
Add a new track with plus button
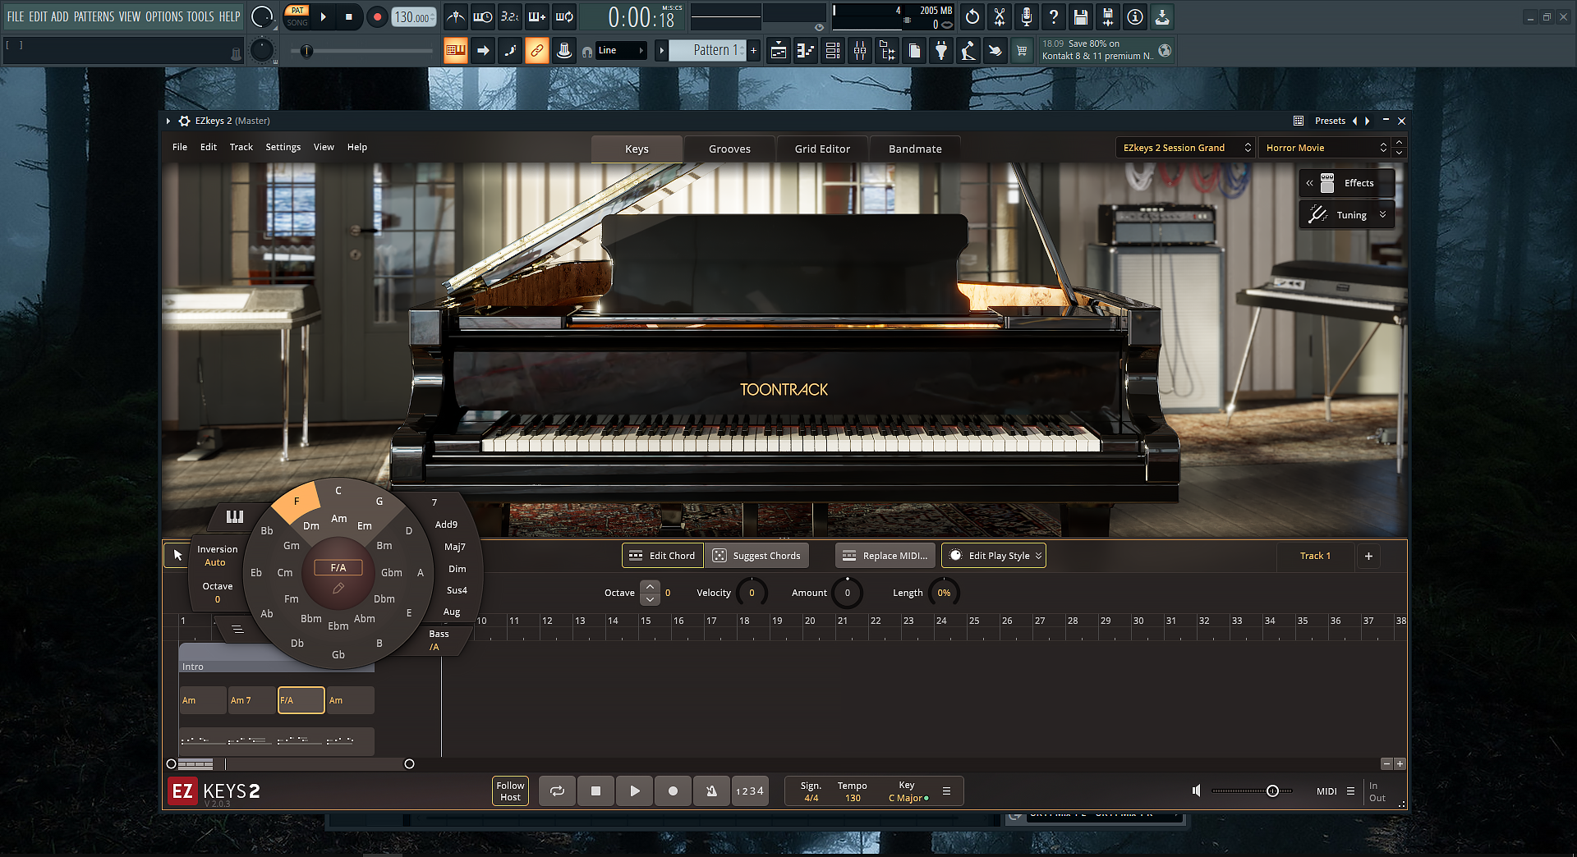(x=1368, y=556)
